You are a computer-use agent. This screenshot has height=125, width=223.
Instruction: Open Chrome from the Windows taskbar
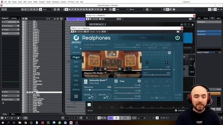pyautogui.click(x=25, y=123)
